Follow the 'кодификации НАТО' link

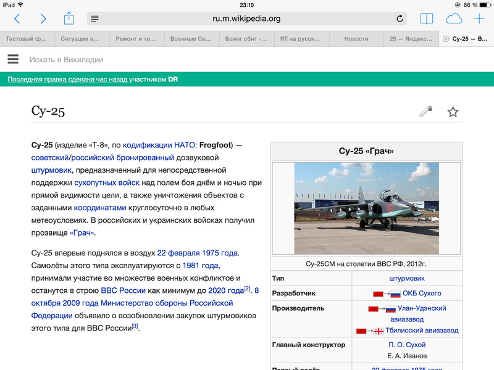click(159, 145)
